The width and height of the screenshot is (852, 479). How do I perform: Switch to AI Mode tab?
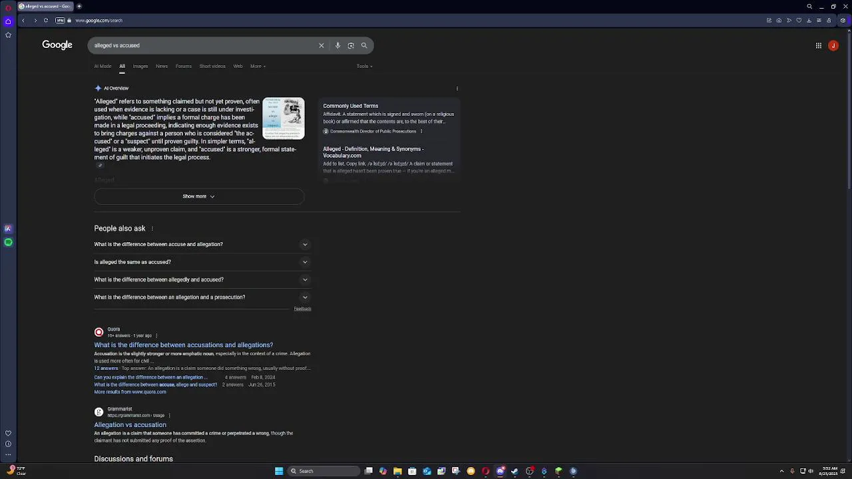coord(103,66)
